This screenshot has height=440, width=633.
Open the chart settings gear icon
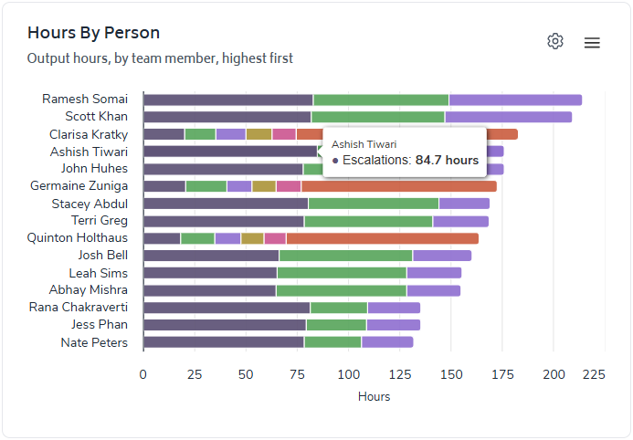click(x=555, y=42)
